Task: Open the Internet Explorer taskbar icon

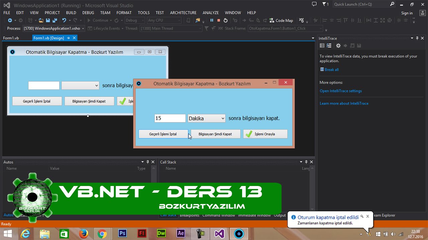Action: pos(25,234)
